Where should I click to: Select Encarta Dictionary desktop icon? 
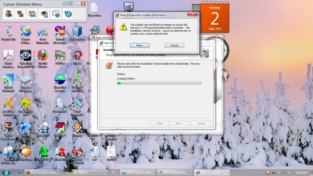tap(26, 83)
